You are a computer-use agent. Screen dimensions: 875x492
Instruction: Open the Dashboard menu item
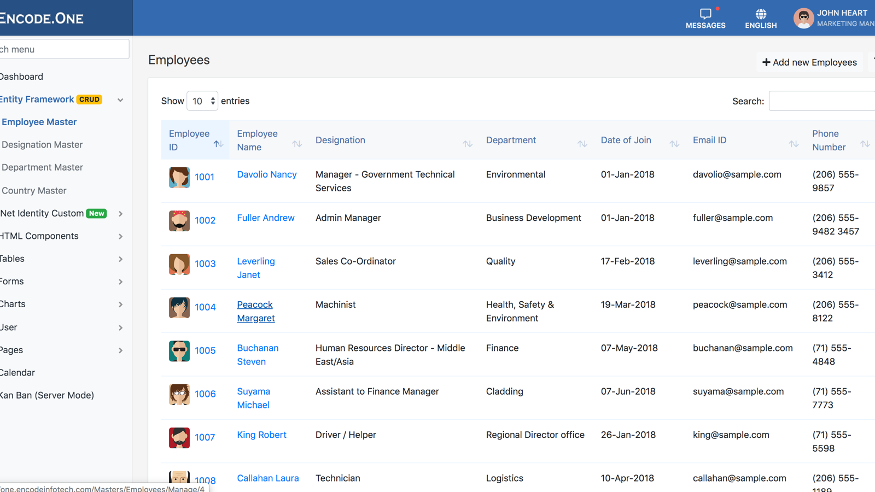point(22,77)
